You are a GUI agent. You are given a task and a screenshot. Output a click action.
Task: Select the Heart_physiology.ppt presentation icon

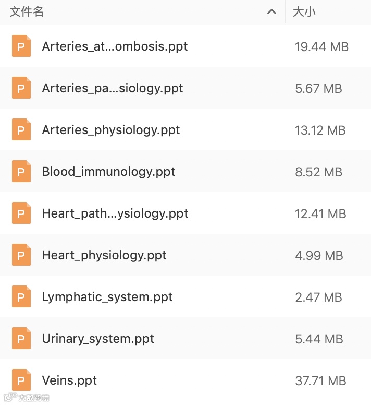pos(21,255)
